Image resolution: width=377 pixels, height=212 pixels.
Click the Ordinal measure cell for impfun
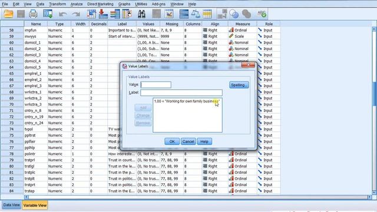tap(242, 30)
